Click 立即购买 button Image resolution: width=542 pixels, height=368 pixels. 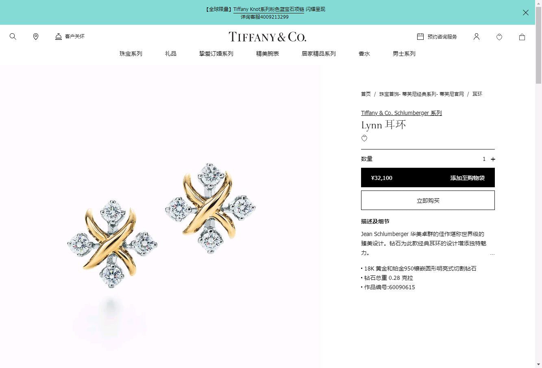(428, 200)
